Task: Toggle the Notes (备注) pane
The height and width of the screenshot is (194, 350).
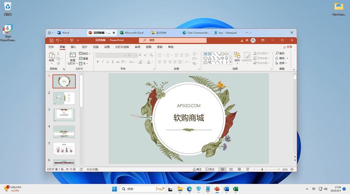Action: 197,169
